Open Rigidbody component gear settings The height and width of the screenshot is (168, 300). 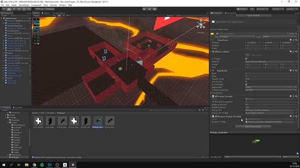[x=296, y=70]
